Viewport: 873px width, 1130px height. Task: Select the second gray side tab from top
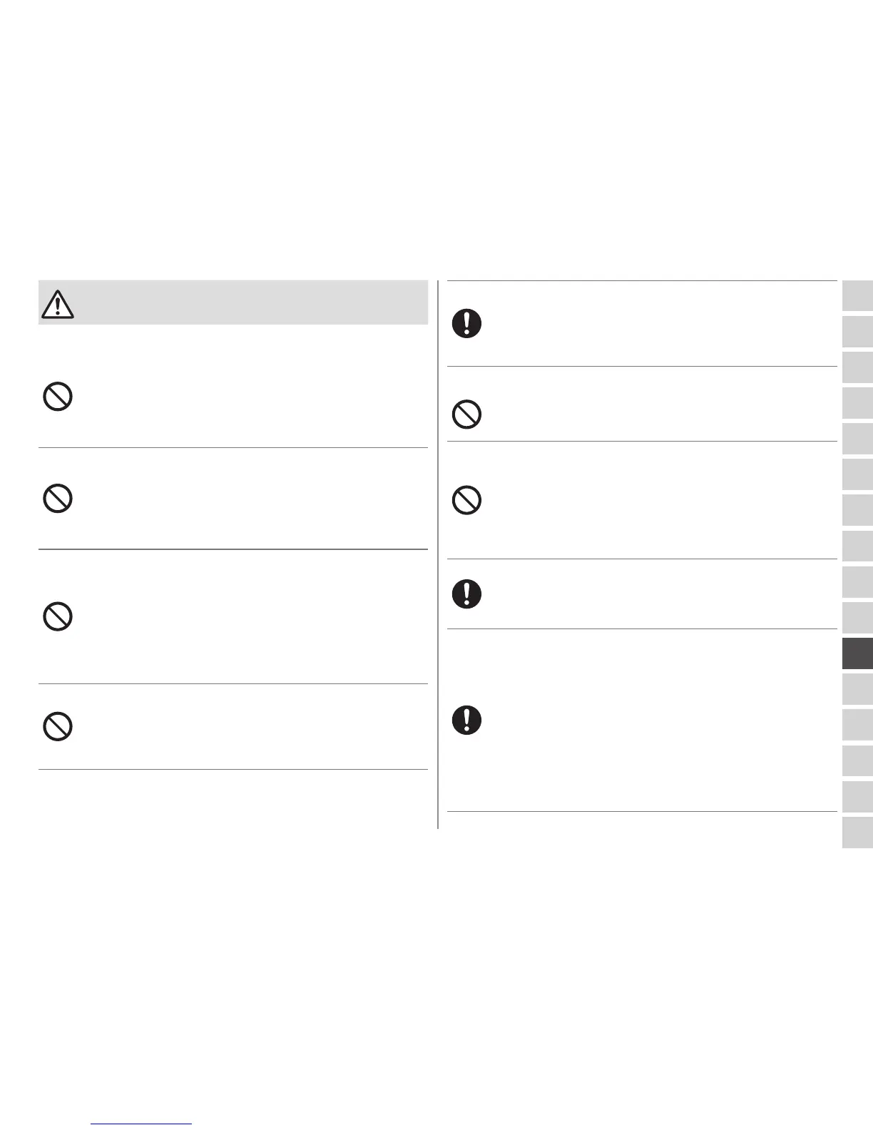(x=857, y=332)
